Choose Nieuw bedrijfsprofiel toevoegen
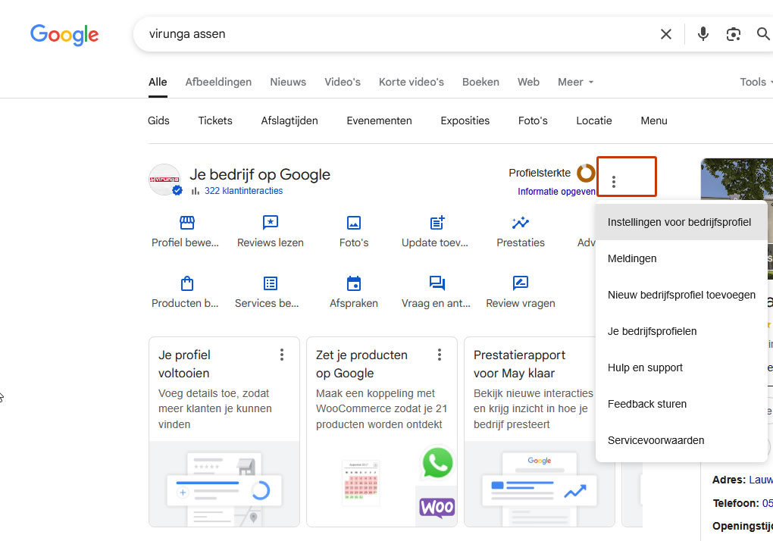Viewport: 773px width, 541px height. tap(681, 296)
